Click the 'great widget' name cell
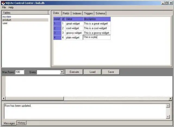Viewport: 174px width, 127px height. point(74,24)
